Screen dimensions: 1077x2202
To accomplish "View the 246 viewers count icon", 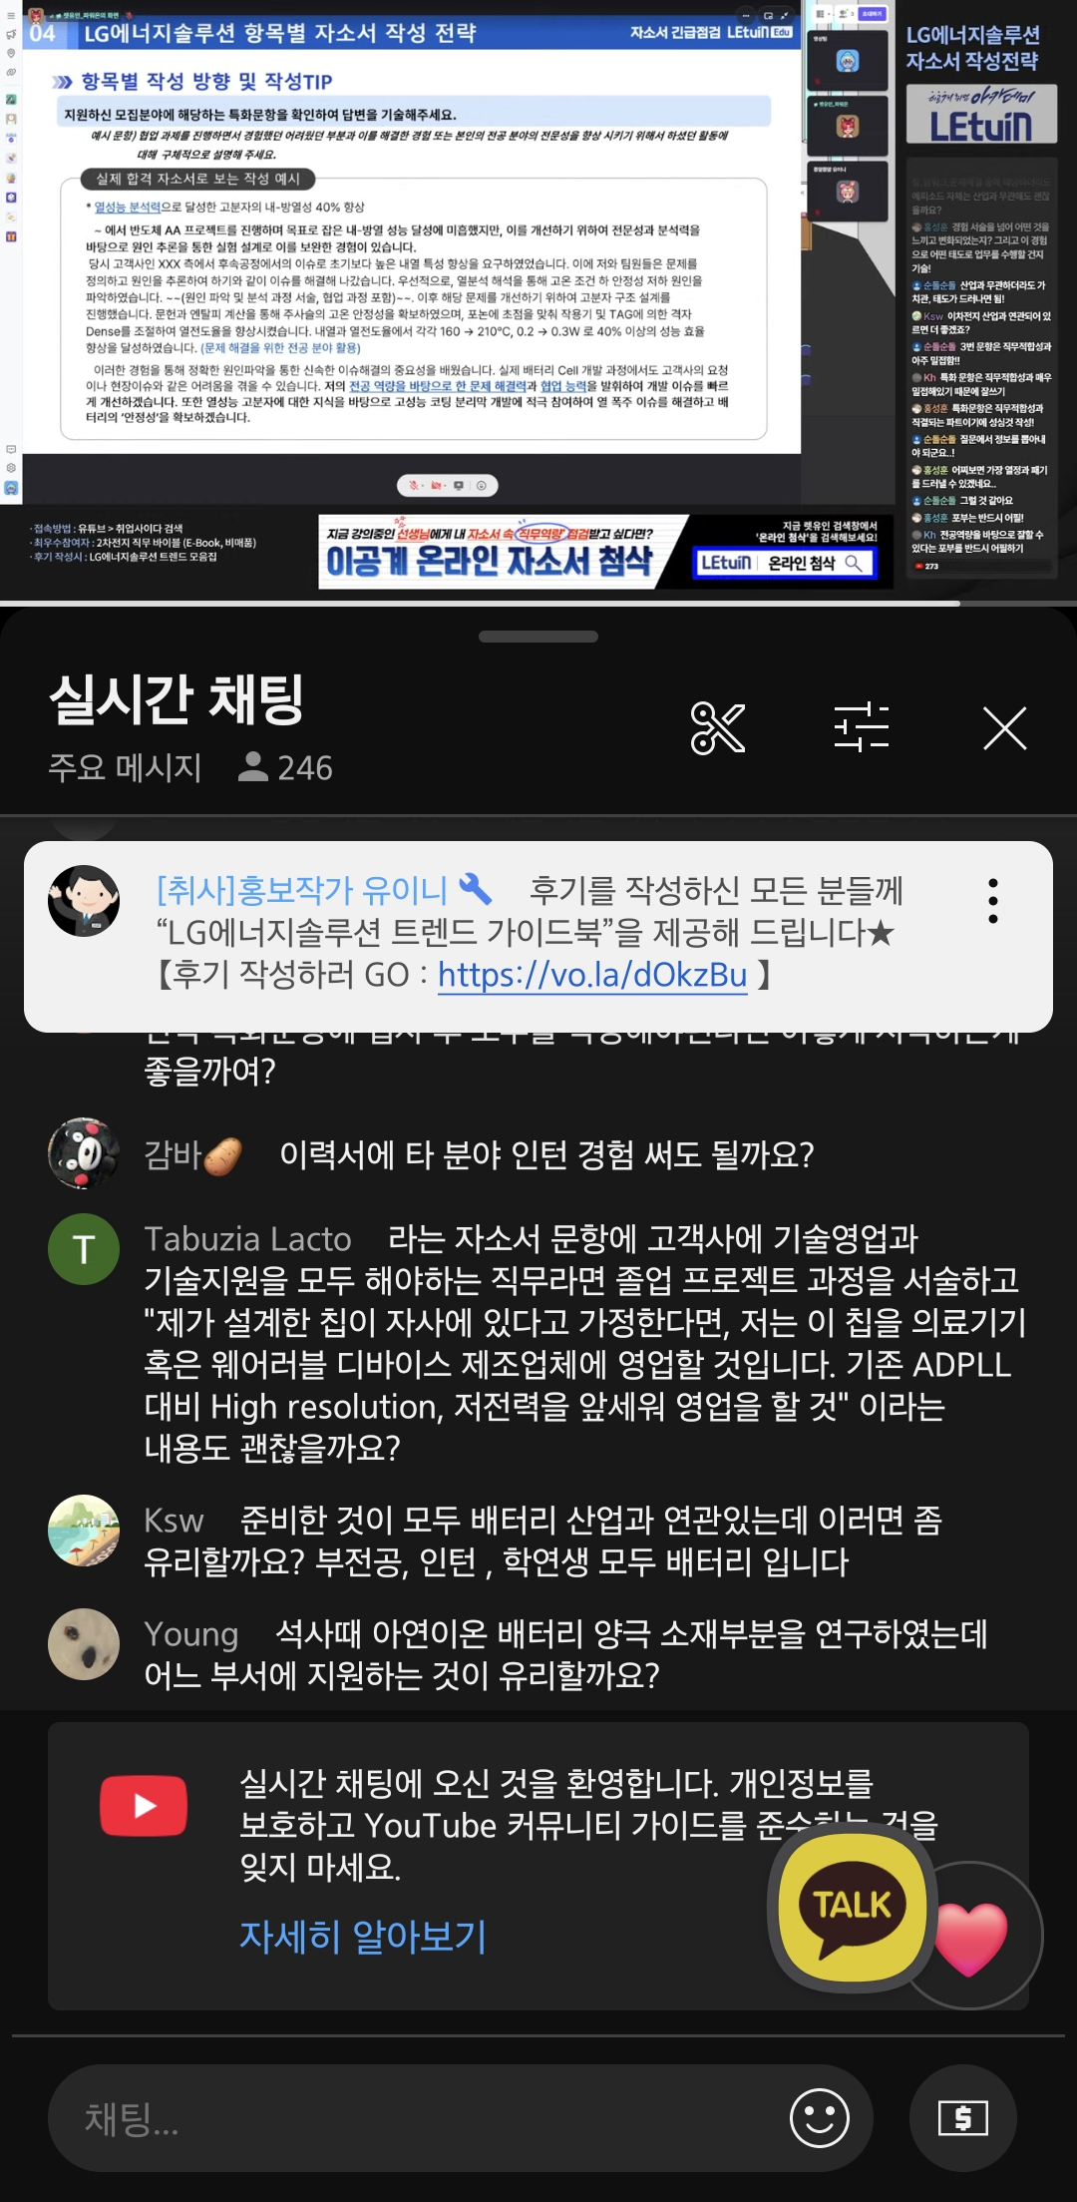I will [x=253, y=766].
